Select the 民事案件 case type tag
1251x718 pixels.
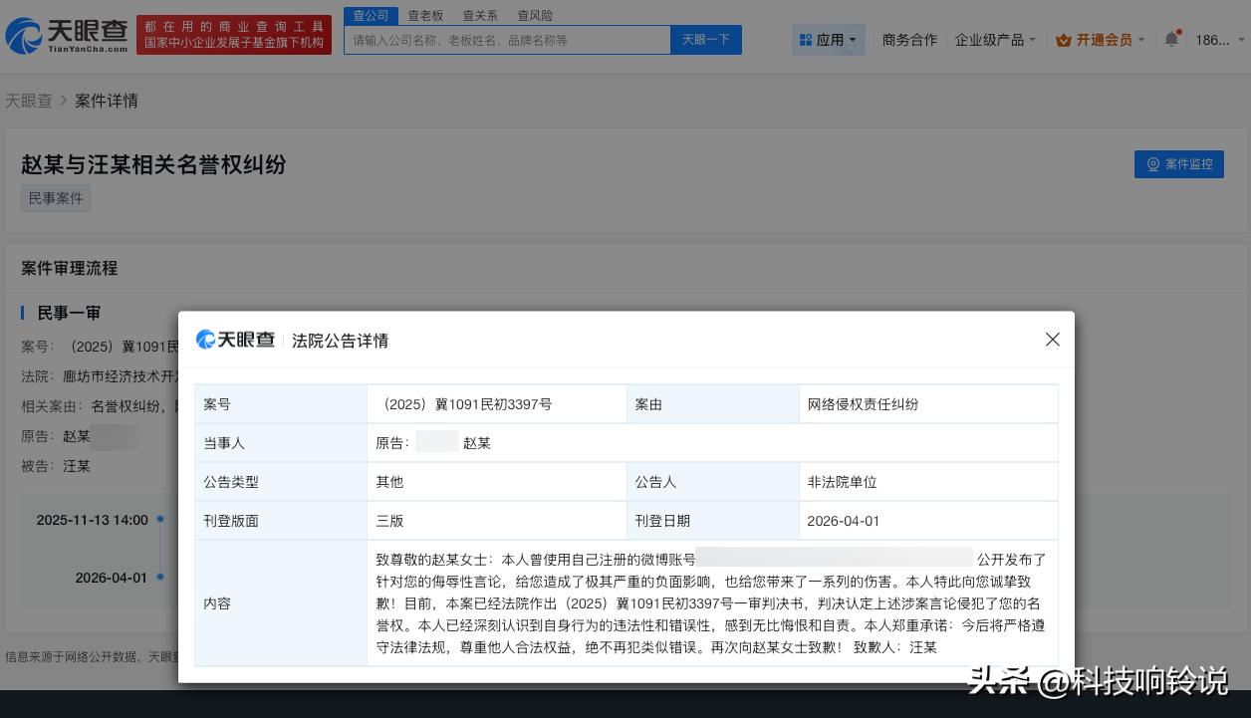[x=56, y=198]
